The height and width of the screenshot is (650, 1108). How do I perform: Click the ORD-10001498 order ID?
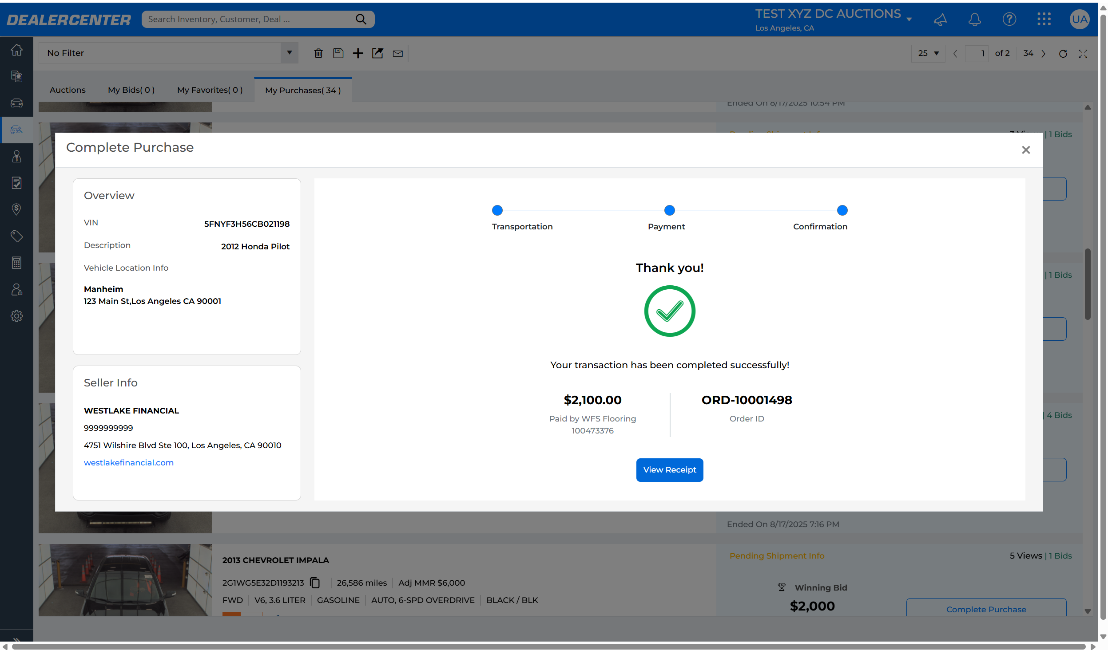[747, 400]
